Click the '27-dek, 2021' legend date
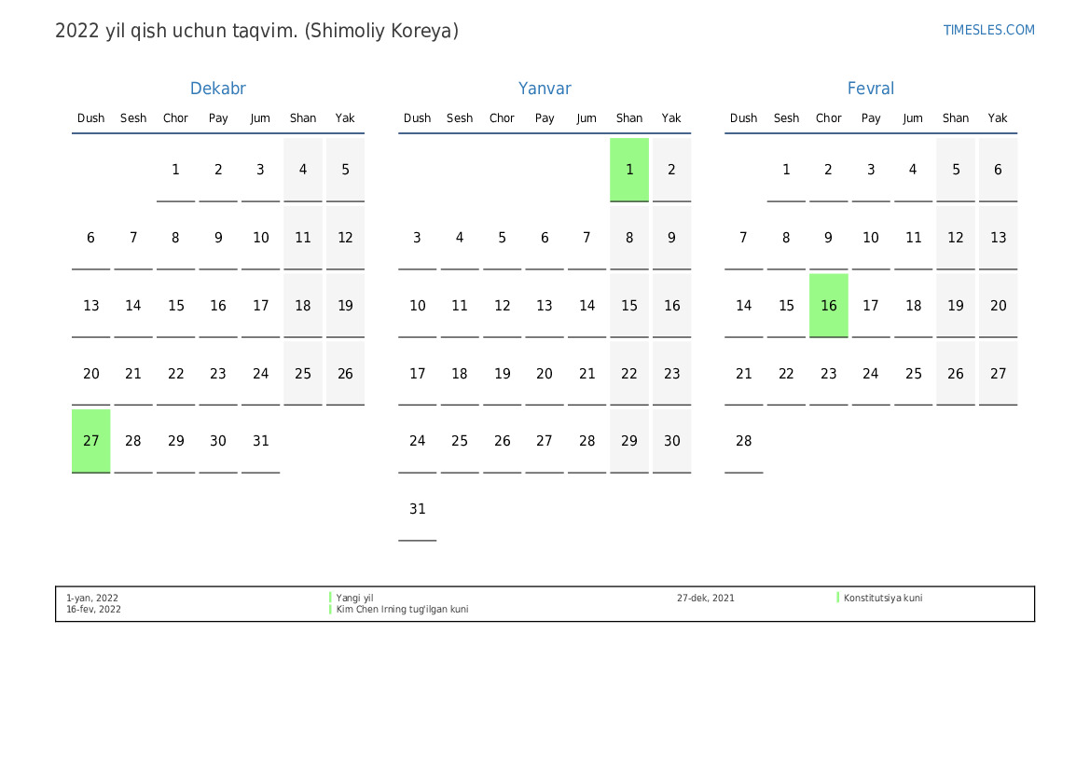Image resolution: width=1090 pixels, height=771 pixels. tap(706, 598)
